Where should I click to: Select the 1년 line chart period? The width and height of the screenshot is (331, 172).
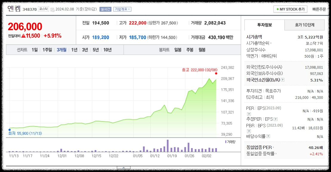(x=74, y=50)
